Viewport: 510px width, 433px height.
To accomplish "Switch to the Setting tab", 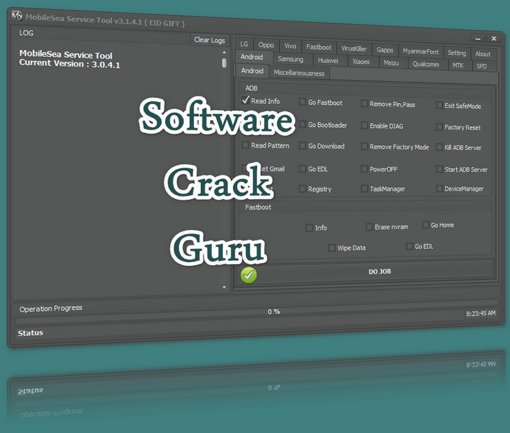I will point(457,53).
